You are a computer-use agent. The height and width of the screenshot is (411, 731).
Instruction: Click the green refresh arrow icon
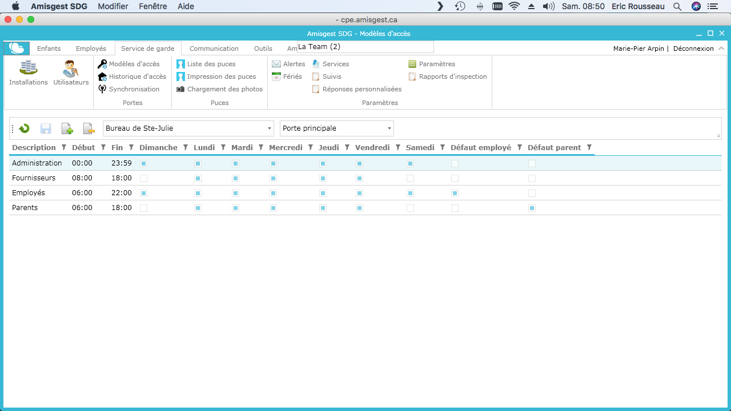pyautogui.click(x=24, y=128)
